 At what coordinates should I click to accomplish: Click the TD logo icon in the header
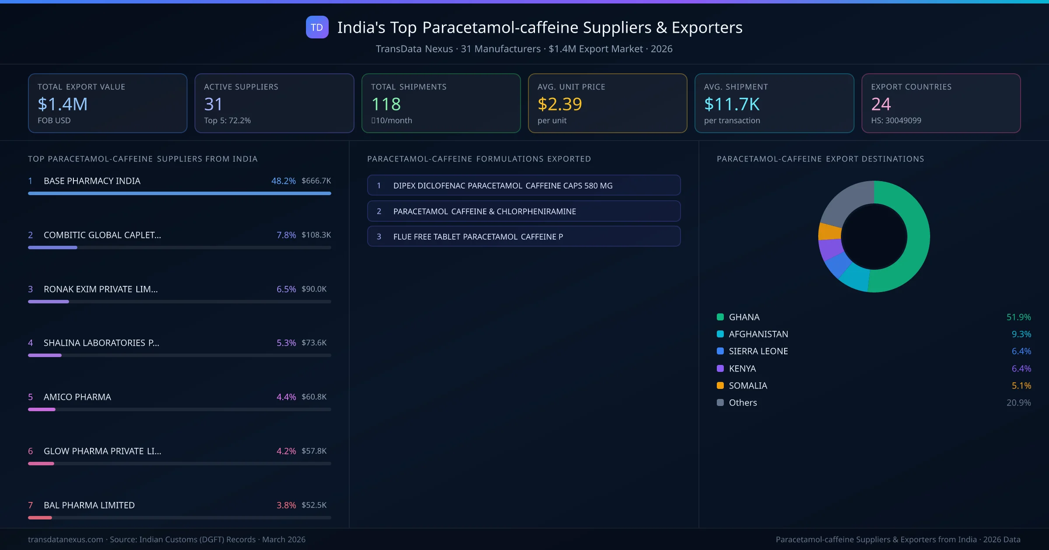317,27
